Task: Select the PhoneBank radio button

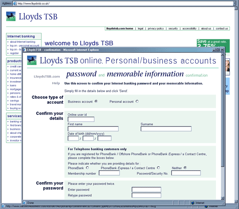Action: click(87, 168)
